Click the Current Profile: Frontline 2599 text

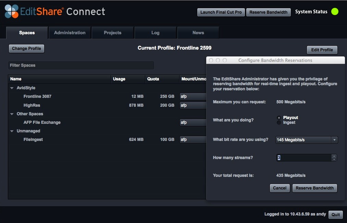click(x=174, y=48)
